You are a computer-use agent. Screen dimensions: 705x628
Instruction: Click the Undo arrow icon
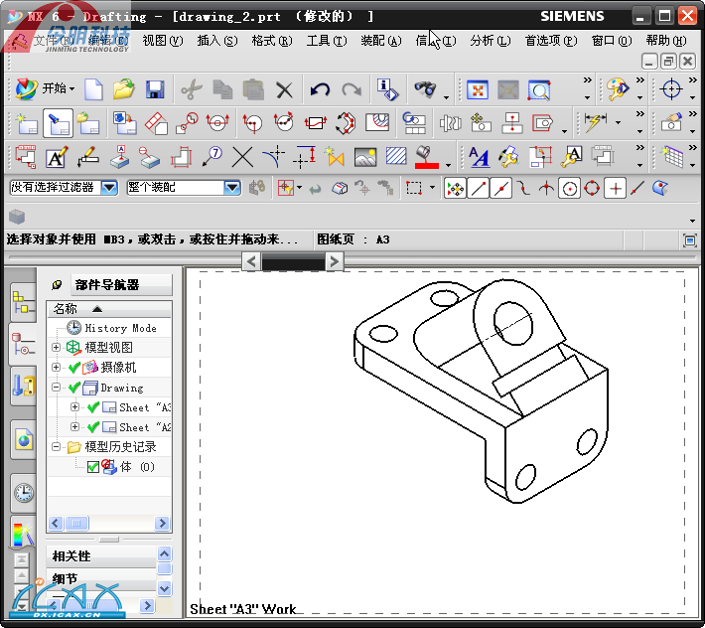coord(320,89)
